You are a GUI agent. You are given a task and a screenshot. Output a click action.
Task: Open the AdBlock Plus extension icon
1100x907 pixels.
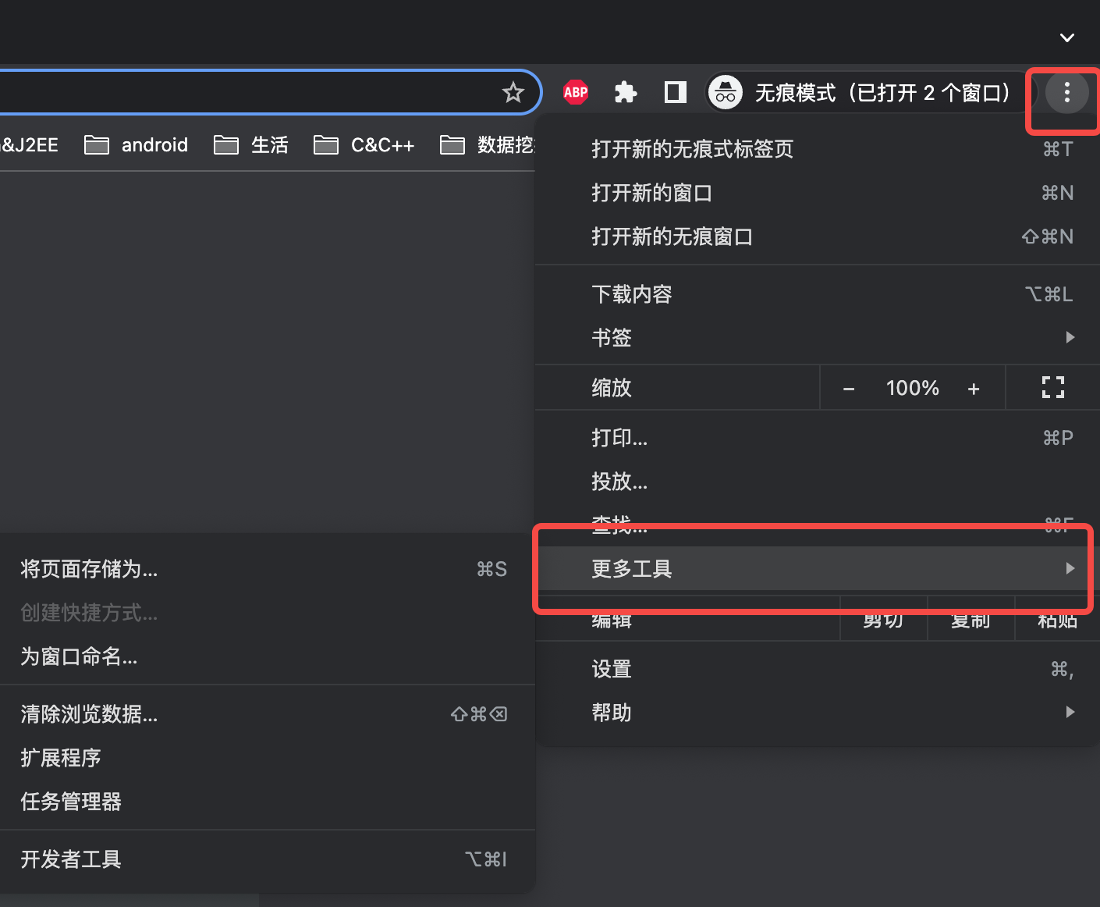(576, 93)
